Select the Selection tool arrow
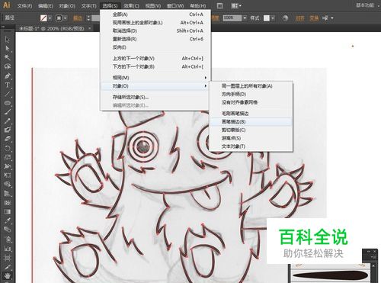The width and height of the screenshot is (381, 283). coord(7,40)
